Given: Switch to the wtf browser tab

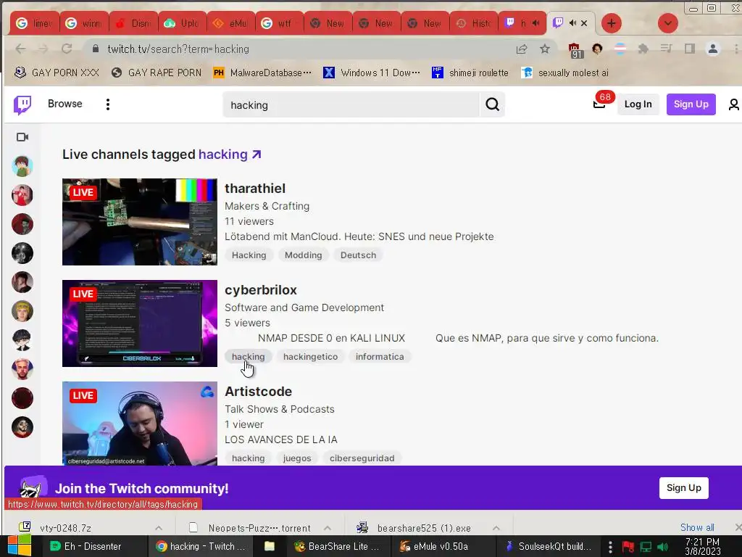Looking at the screenshot, I should coord(279,23).
